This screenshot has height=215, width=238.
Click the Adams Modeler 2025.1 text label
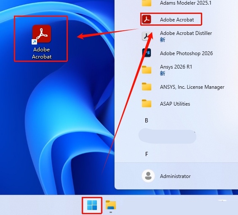click(186, 3)
